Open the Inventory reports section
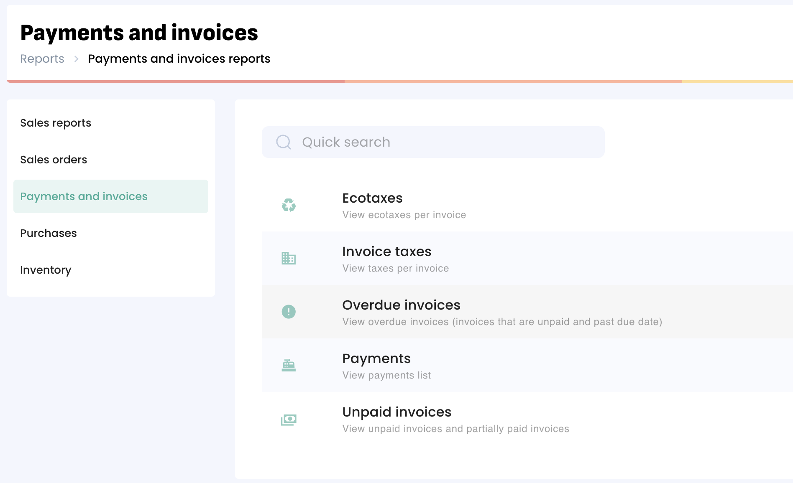This screenshot has height=483, width=793. coord(46,270)
